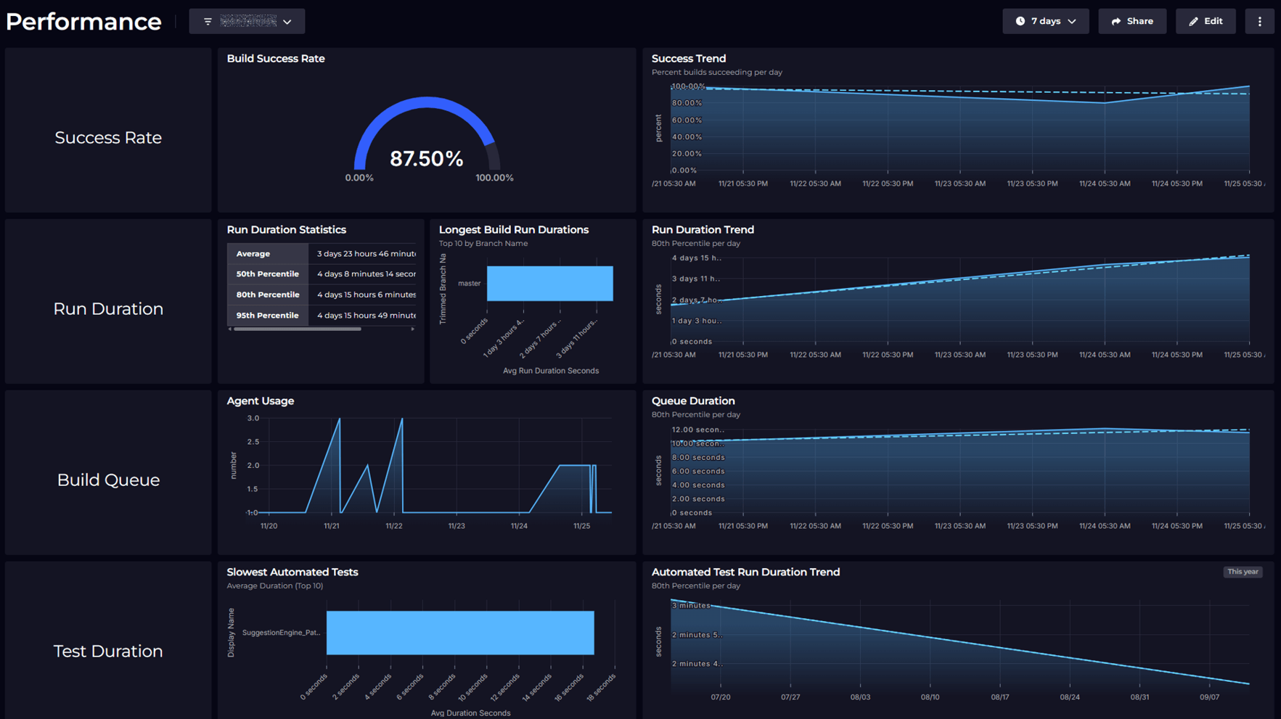Expand the 7 days time range chevron
Screen dimensions: 1281x719
pyautogui.click(x=1072, y=22)
